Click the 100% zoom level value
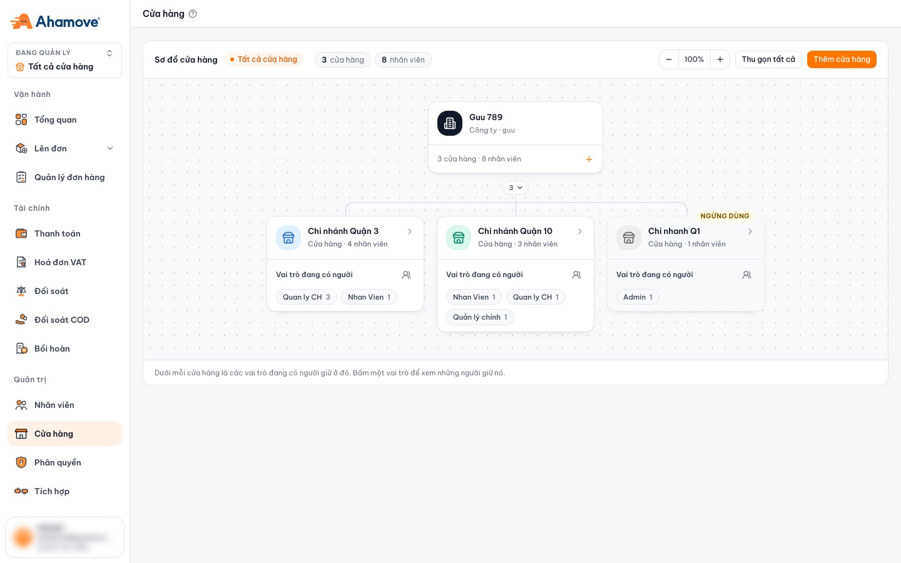The width and height of the screenshot is (901, 563). point(694,59)
